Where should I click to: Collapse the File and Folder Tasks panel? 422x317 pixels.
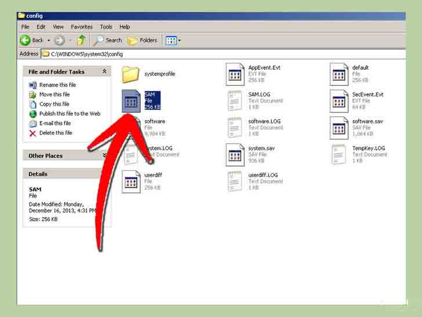point(104,71)
